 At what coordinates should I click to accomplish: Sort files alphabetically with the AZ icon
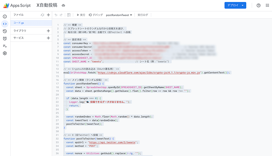coord(42,15)
